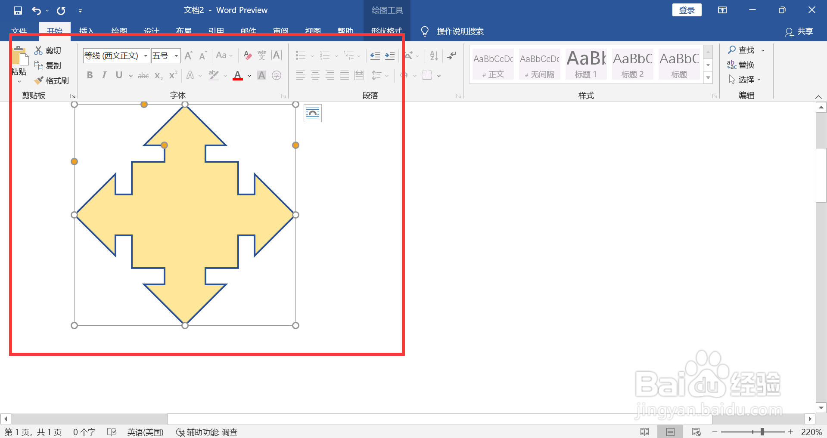Decrease font size with smaller A icon
Viewport: 827px width, 438px height.
pyautogui.click(x=203, y=56)
